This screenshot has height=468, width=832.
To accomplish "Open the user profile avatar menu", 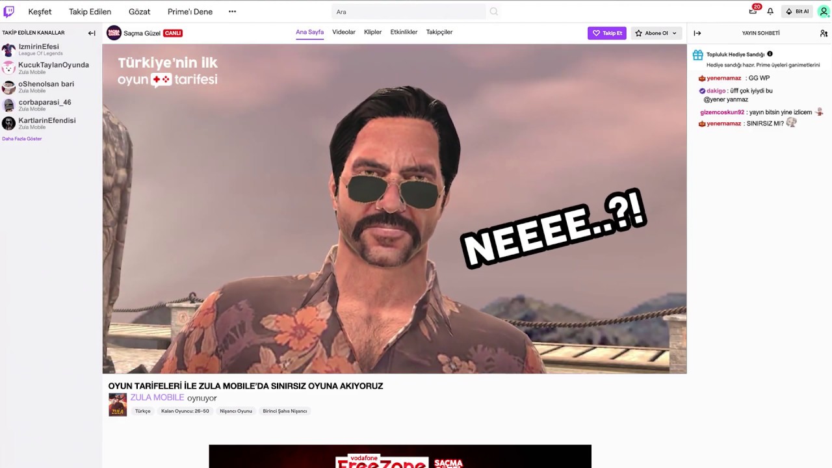I will pyautogui.click(x=824, y=12).
